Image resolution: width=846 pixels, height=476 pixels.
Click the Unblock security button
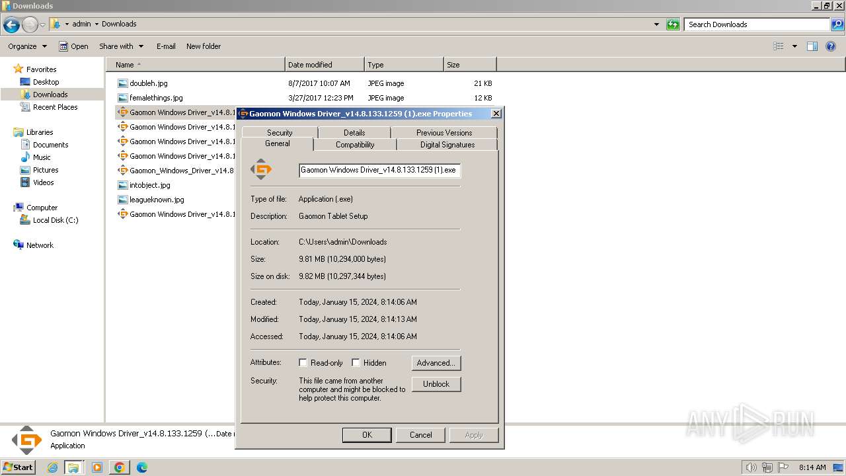436,384
